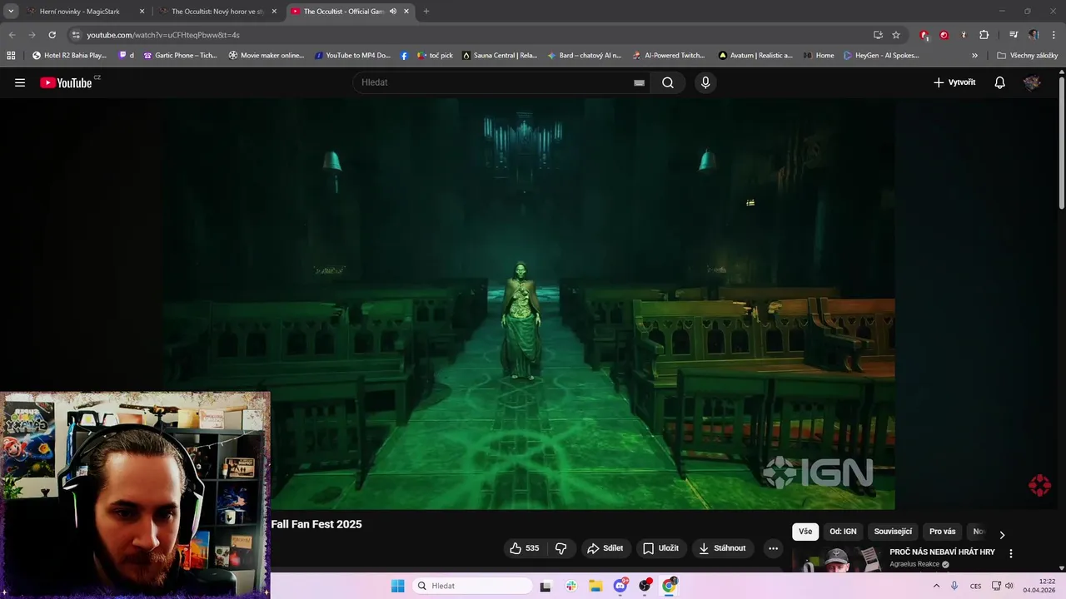
Task: Click the YouTube search magnifier button
Action: click(668, 82)
